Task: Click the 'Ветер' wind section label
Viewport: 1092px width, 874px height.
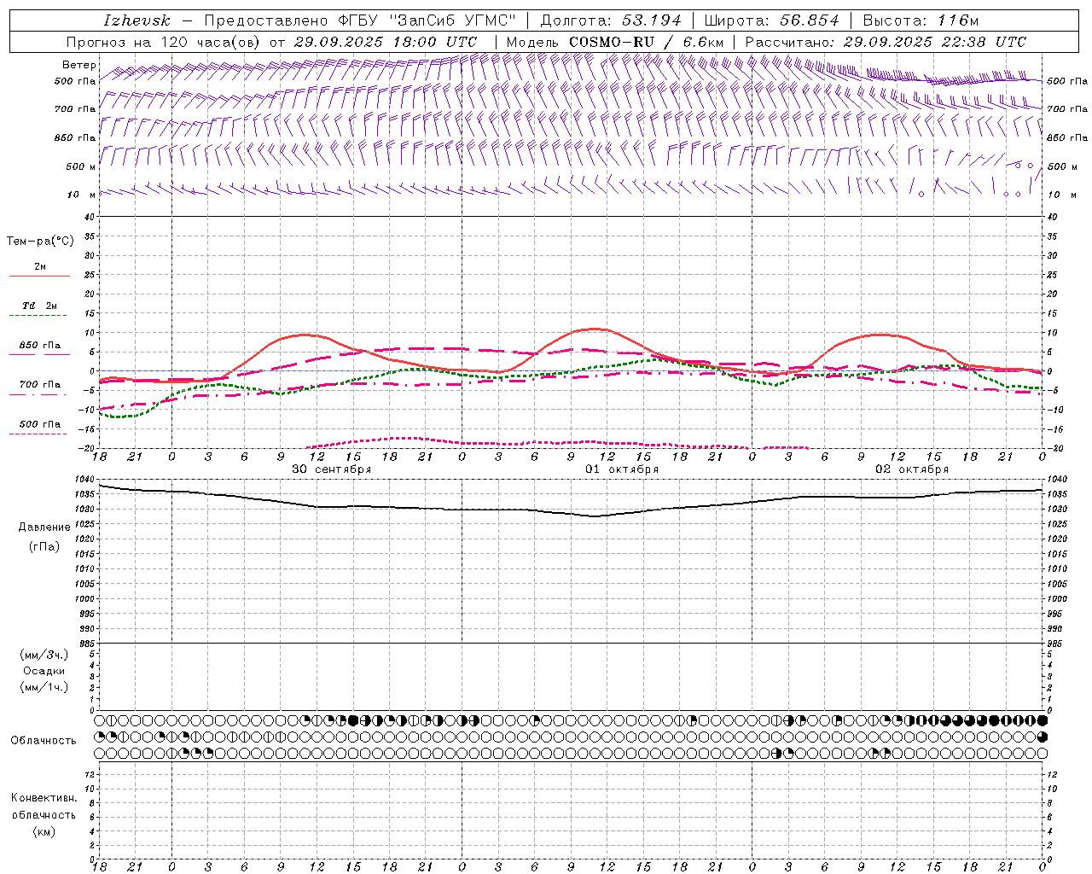Action: 78,65
